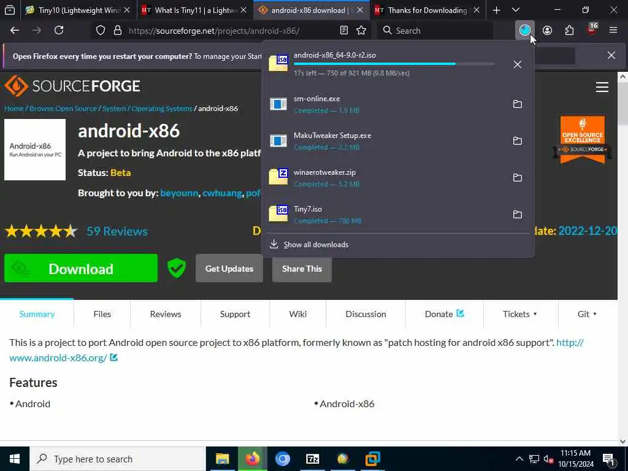Go forward to the next page

(36, 31)
